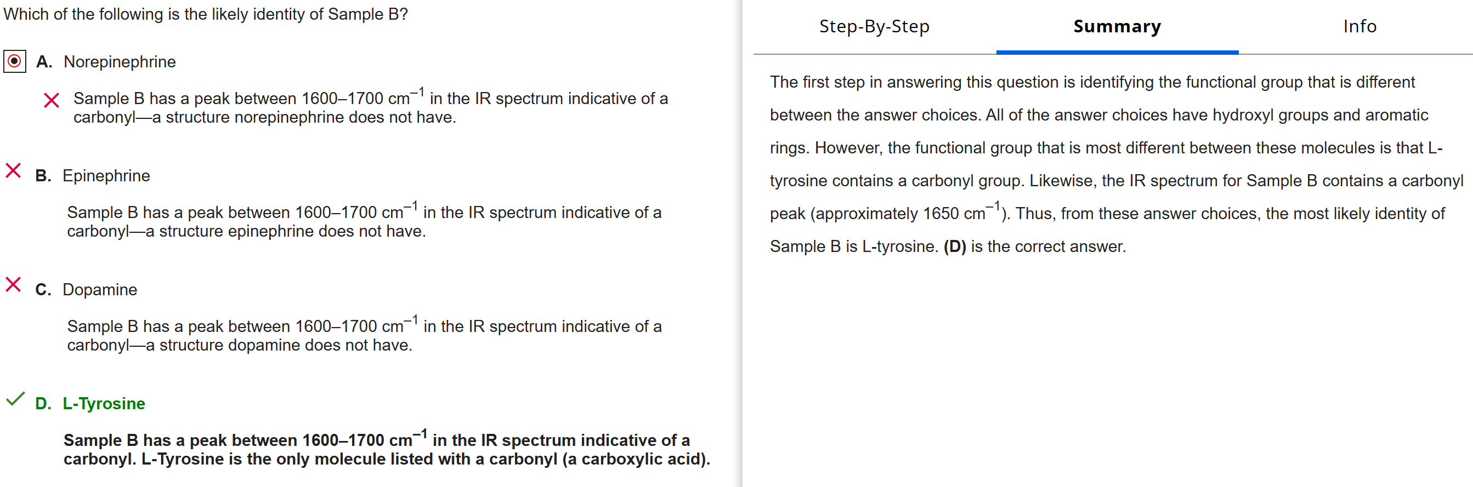Click the red X icon beside Norepinephrine explanation
Image resolution: width=1473 pixels, height=487 pixels.
51,100
